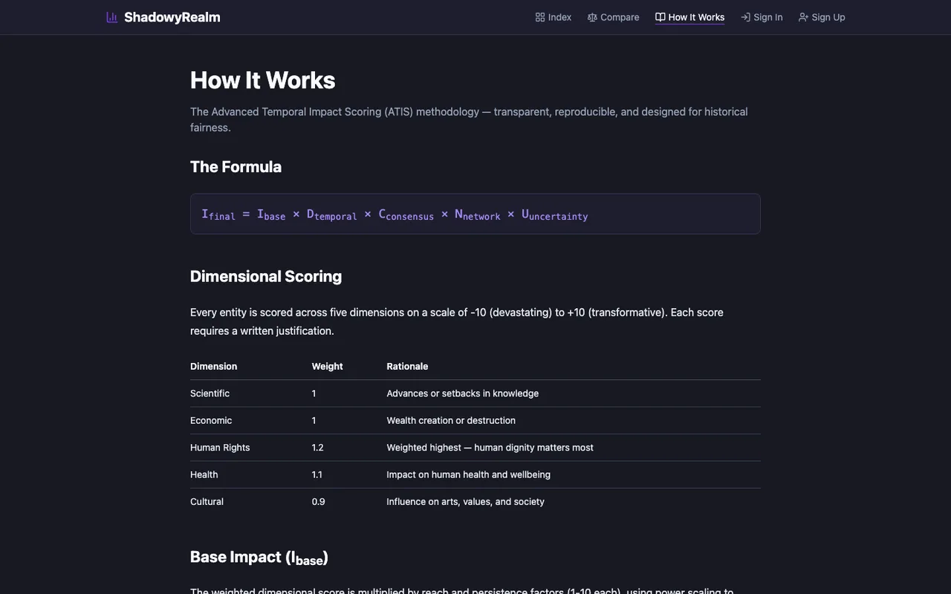The width and height of the screenshot is (951, 594).
Task: Click the ATIS formula code block
Action: [x=475, y=214]
